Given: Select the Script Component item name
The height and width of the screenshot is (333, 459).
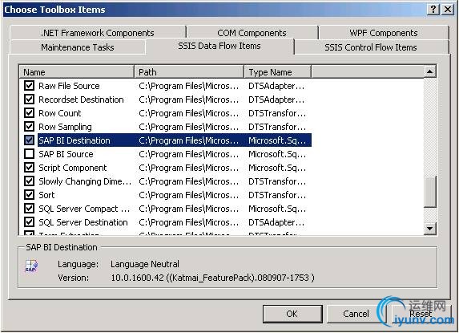Looking at the screenshot, I should click(73, 168).
